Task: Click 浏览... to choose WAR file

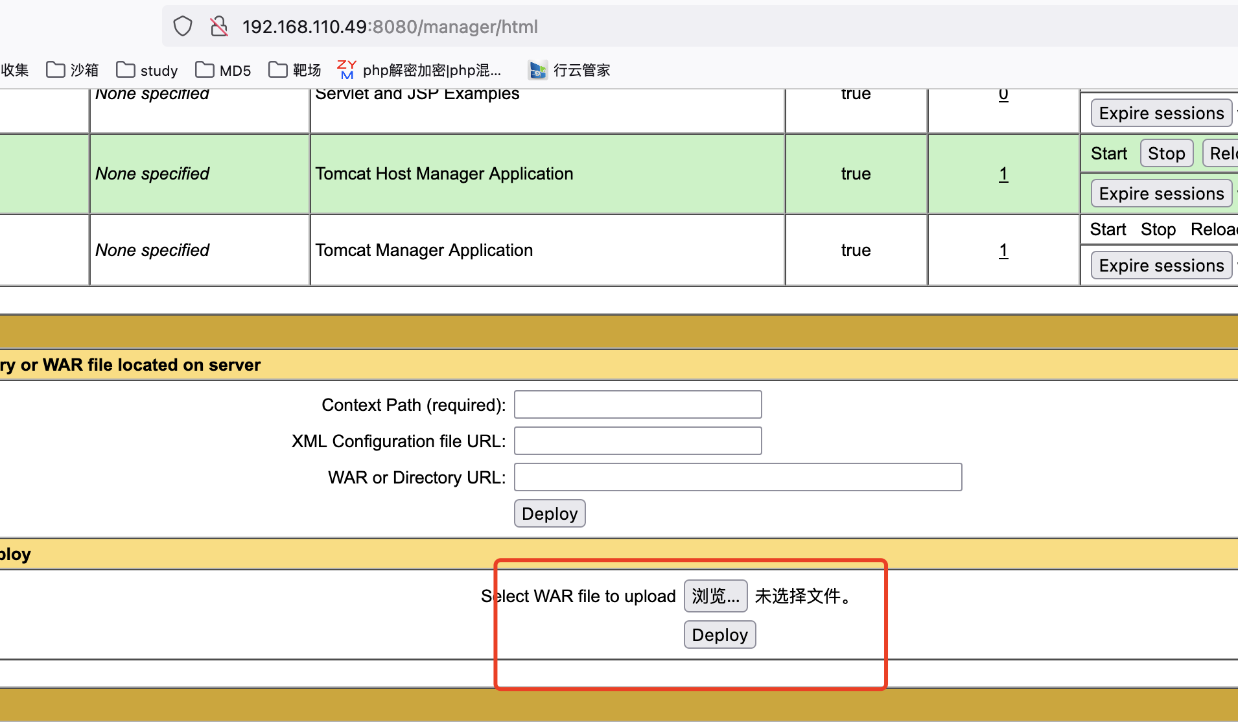Action: (x=716, y=596)
